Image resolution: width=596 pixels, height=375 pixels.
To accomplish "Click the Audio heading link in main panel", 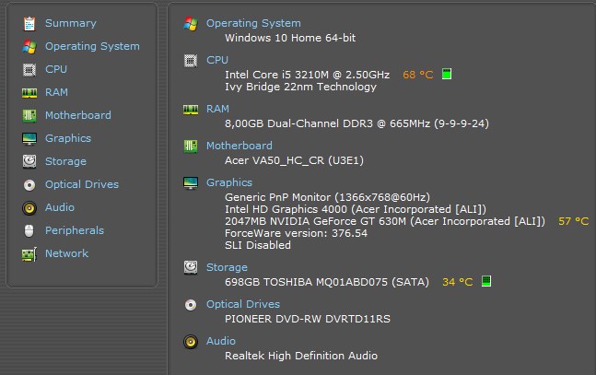I will point(221,341).
